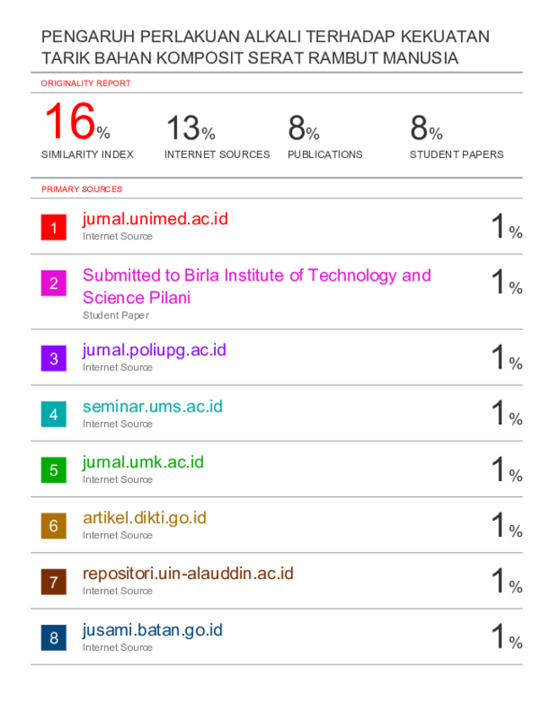Open Birla Institute of Technology student paper source

tap(257, 286)
